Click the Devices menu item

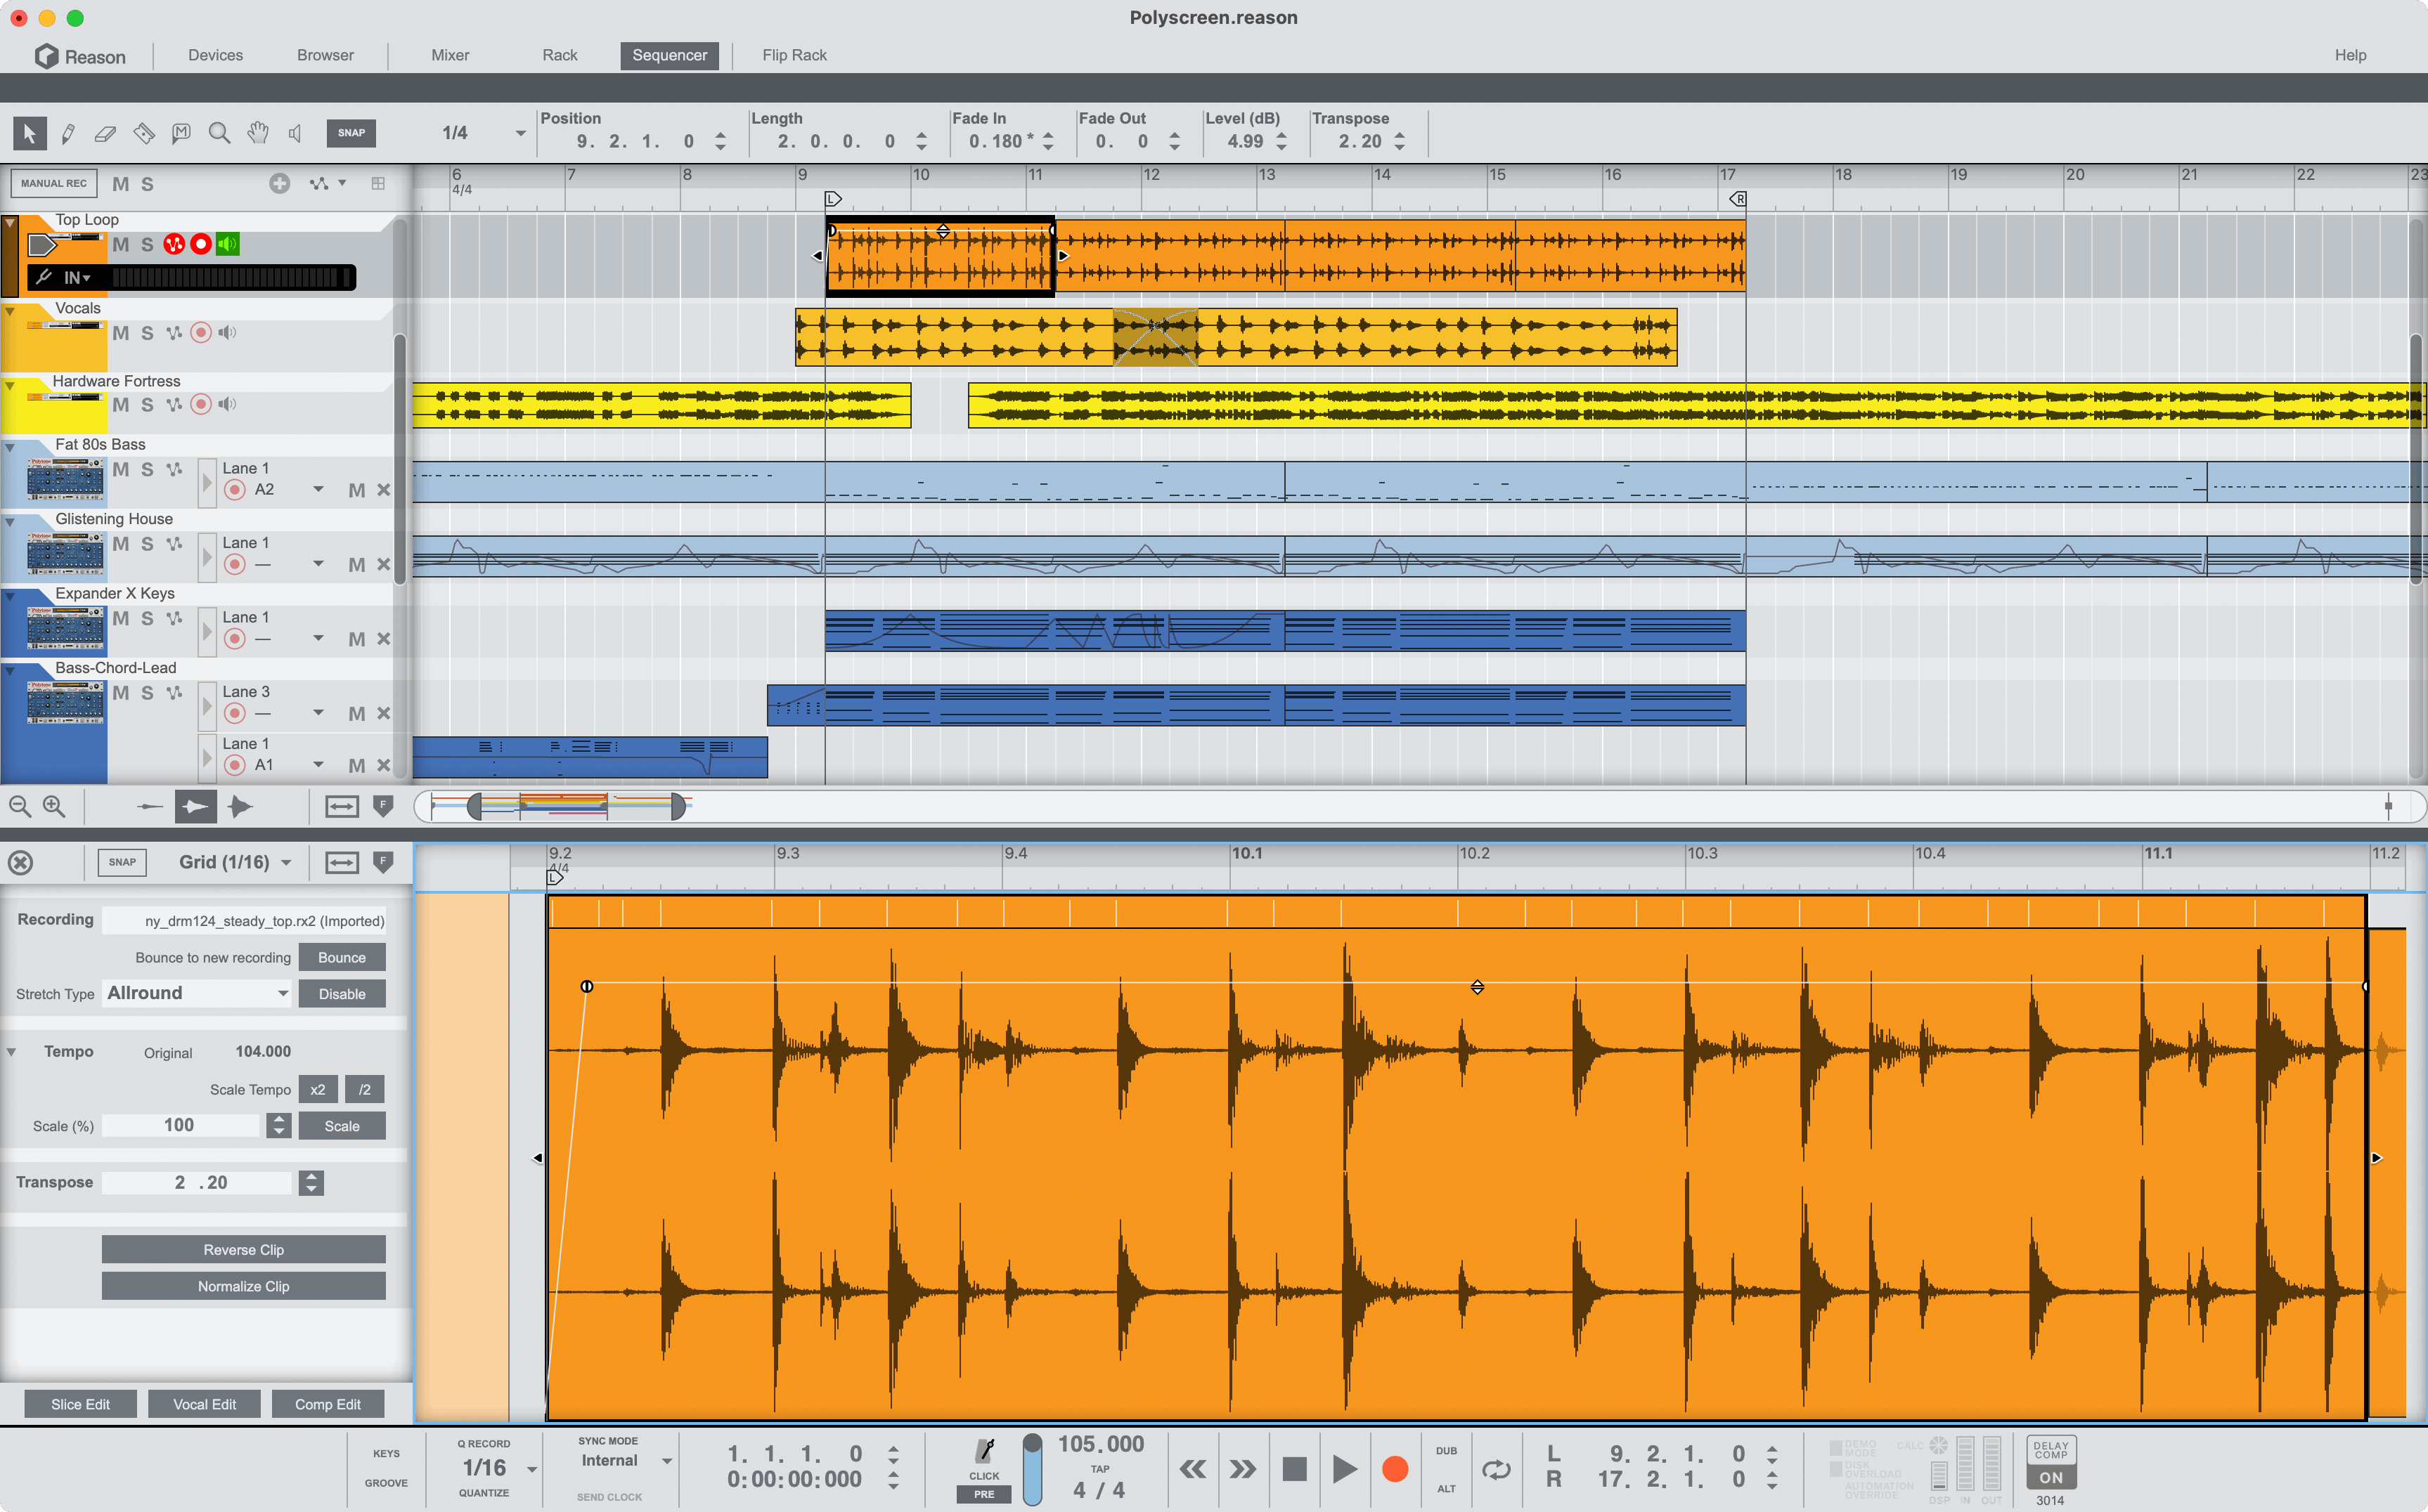coord(214,56)
